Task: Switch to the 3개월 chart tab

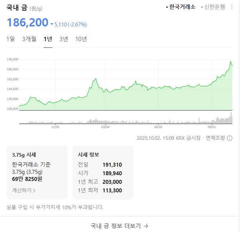Action: 29,39
